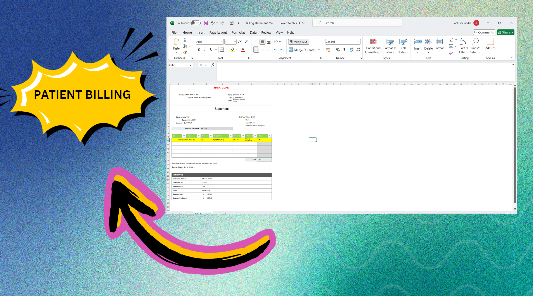Click the Insert cells button

click(x=418, y=46)
